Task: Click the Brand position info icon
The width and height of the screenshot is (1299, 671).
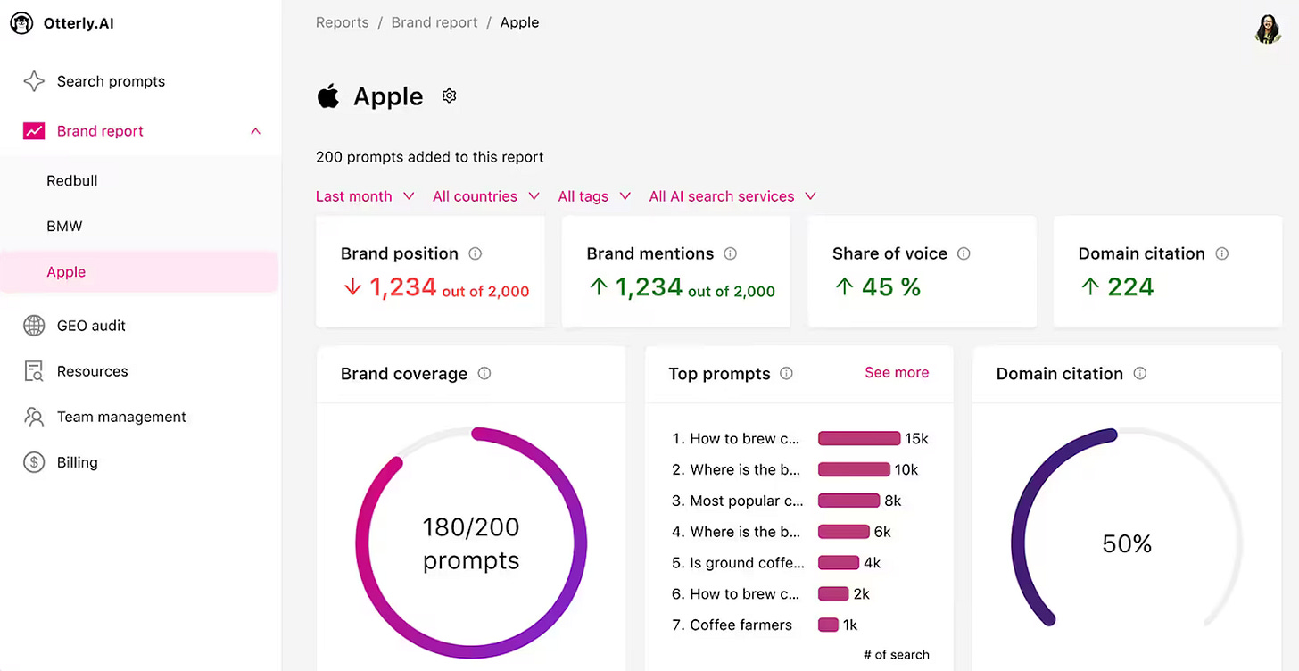Action: point(475,253)
